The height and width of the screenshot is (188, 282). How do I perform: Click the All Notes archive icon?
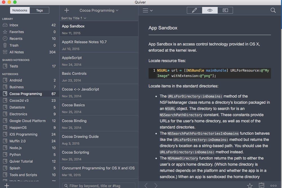[x=5, y=52]
